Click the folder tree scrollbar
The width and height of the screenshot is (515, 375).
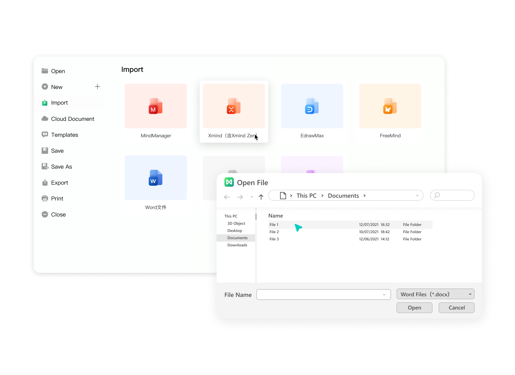click(x=256, y=217)
